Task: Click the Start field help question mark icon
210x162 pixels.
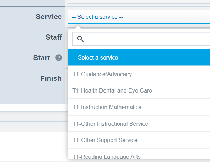Action: [x=59, y=58]
